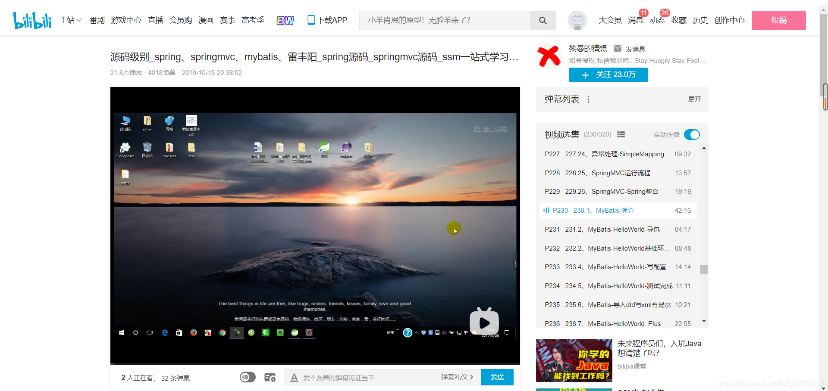Open the user avatar in header
The image size is (828, 391).
click(577, 20)
